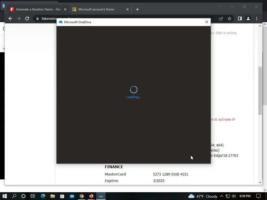Launch Microsoft Edge from taskbar
Screen dimensions: 267x200
[x=43, y=196]
